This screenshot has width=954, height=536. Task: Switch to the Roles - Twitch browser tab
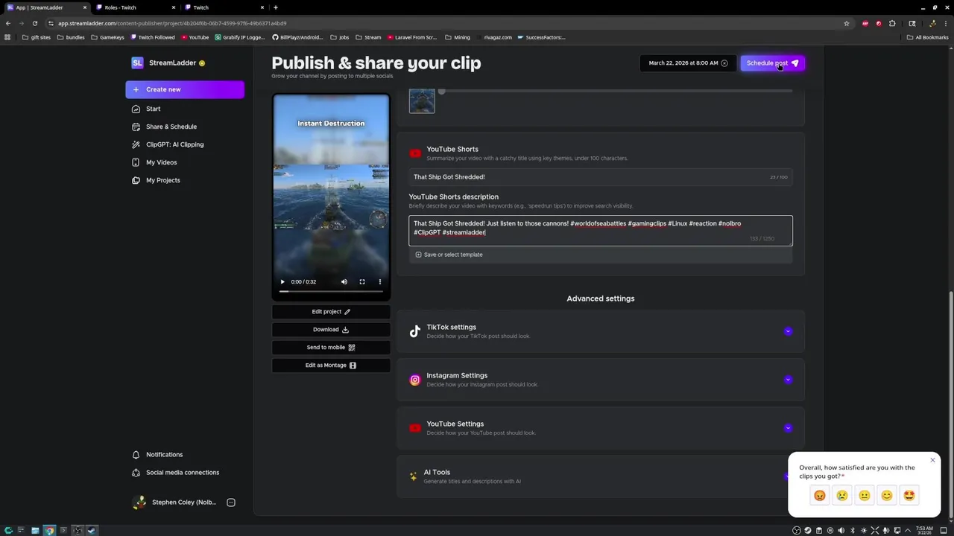click(134, 7)
